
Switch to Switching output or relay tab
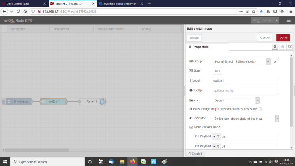[121, 3]
